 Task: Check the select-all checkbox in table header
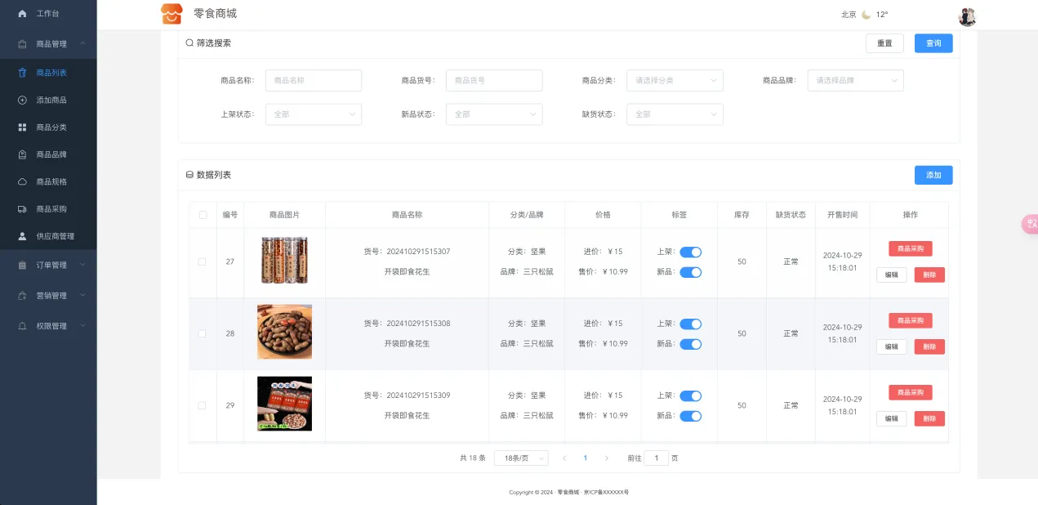point(203,215)
